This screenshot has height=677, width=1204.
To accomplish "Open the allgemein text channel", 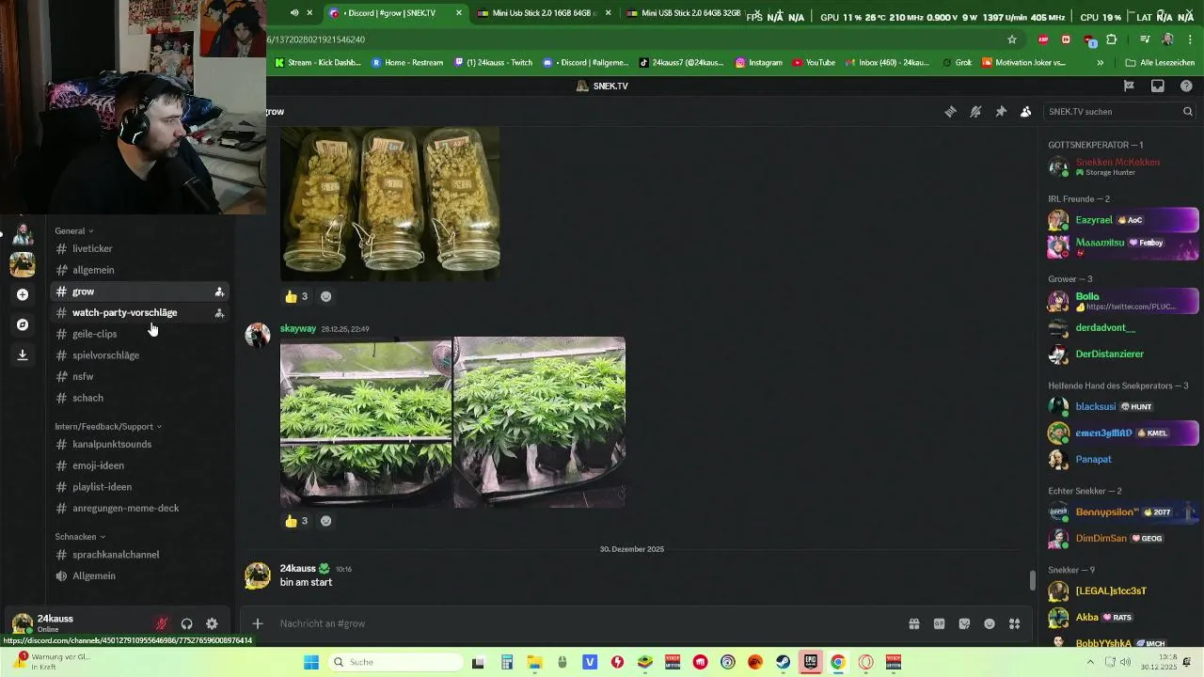I will pos(139,270).
